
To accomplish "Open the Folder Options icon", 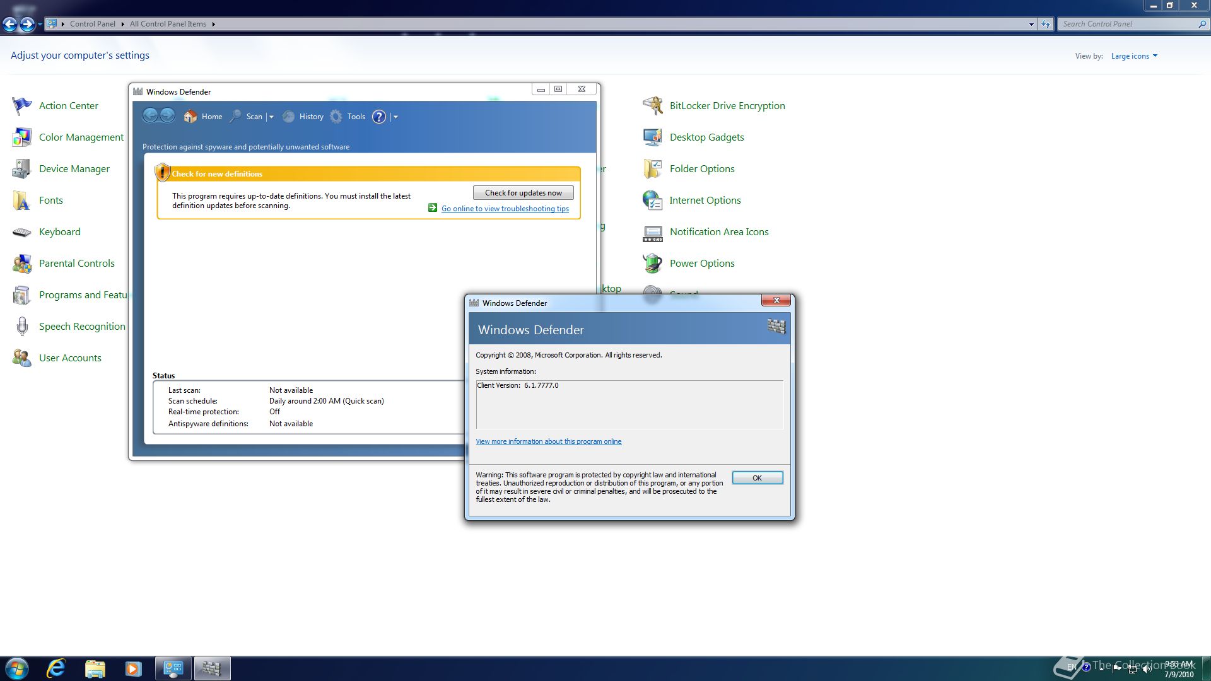I will 653,169.
